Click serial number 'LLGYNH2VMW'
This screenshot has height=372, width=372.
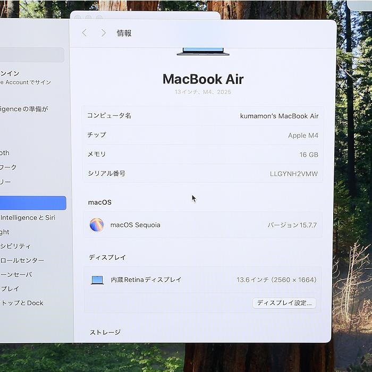pos(294,174)
